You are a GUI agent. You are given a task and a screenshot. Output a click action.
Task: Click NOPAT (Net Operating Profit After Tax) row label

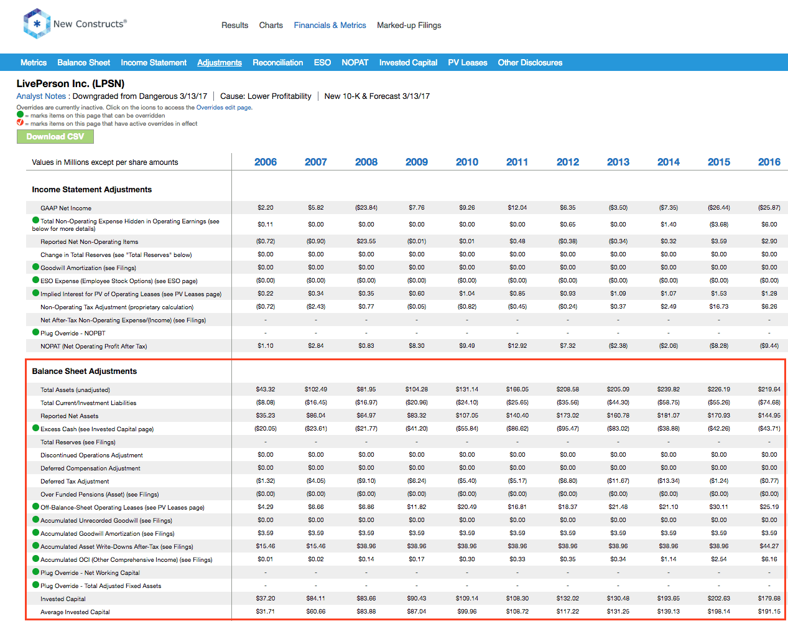[x=94, y=346]
